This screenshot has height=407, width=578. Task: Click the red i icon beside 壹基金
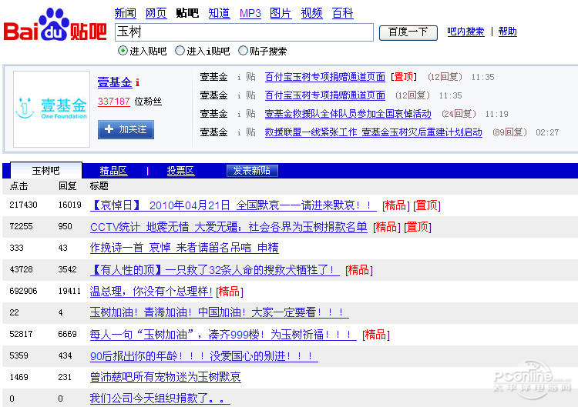pos(137,82)
